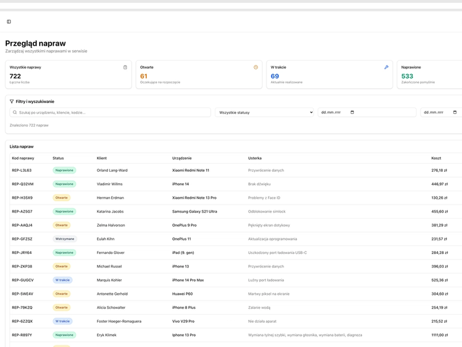The image size is (462, 347).
Task: Click client name Michael Russel
Action: 109,267
